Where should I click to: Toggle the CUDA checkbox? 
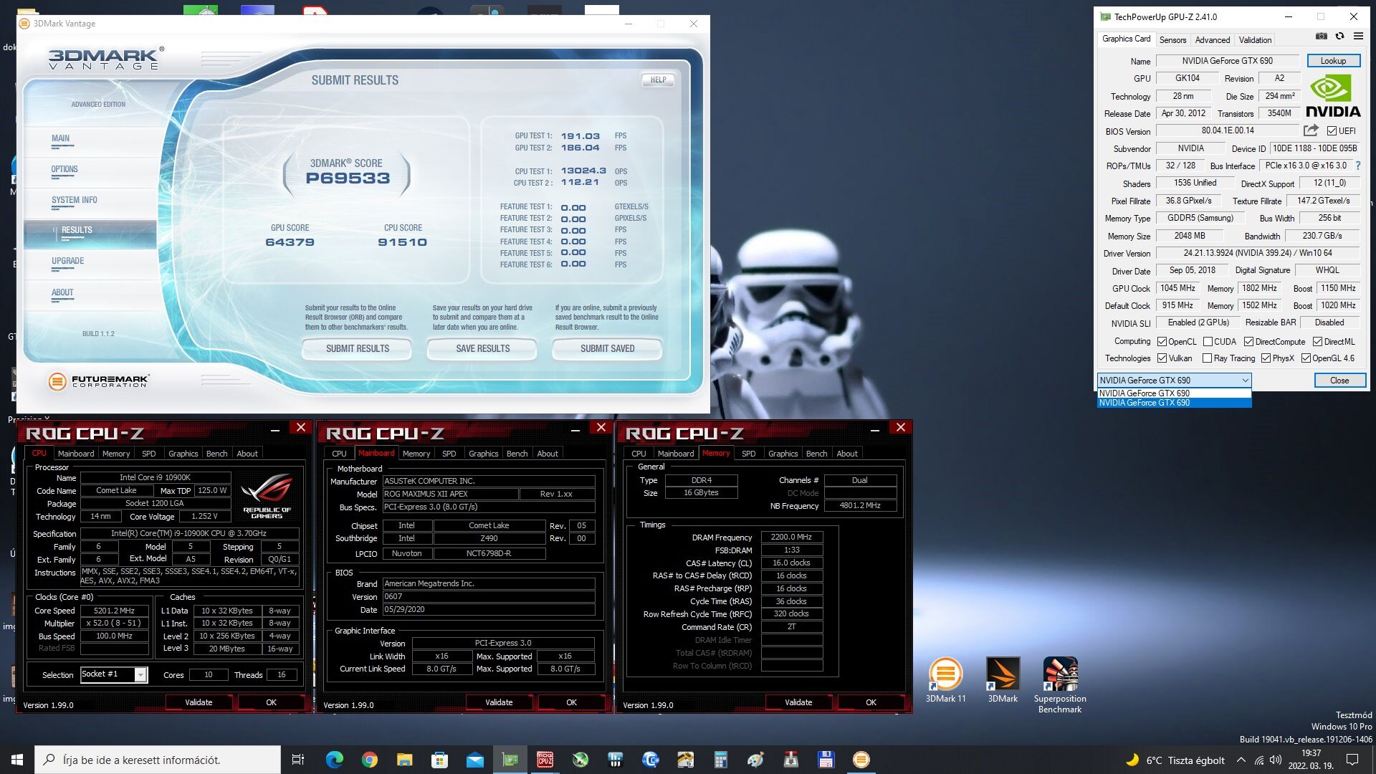[x=1208, y=342]
